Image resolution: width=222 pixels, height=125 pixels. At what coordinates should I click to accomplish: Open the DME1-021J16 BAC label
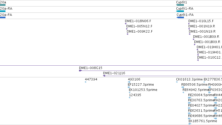[x=114, y=73]
